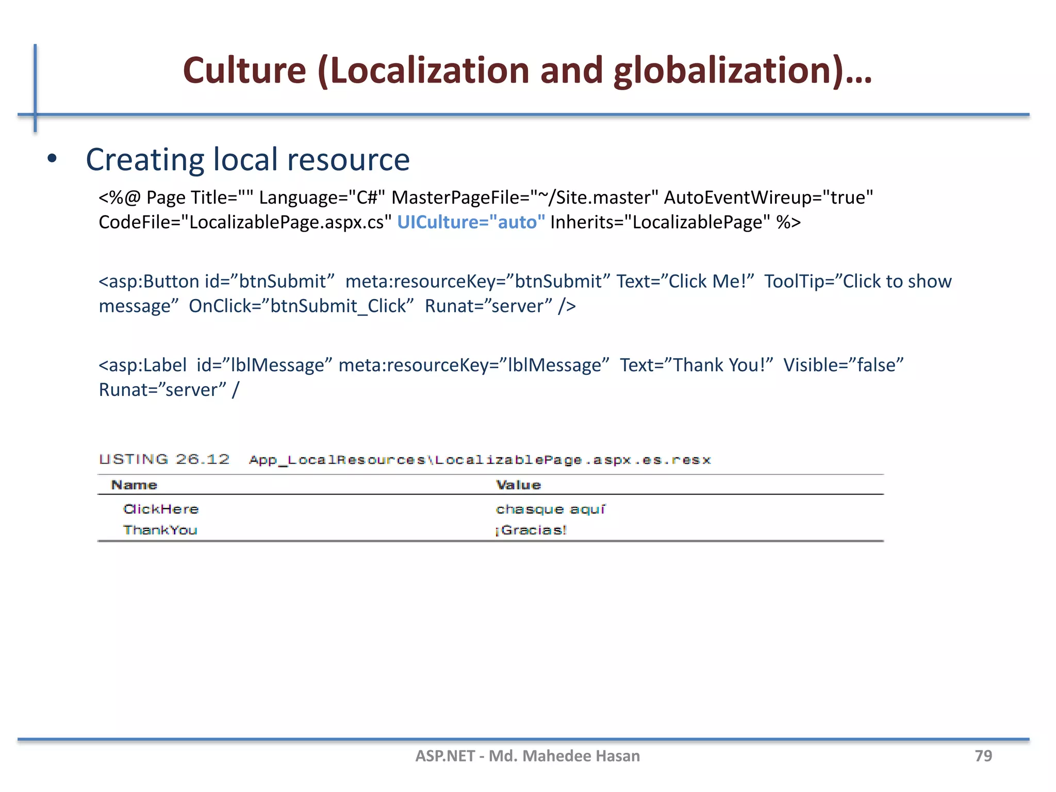Select the ThankYou resource name cell
This screenshot has width=1056, height=792.
pos(160,530)
